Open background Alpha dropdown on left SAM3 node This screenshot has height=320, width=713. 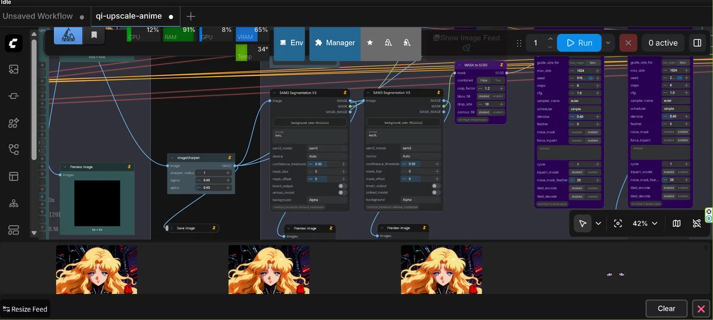click(327, 200)
